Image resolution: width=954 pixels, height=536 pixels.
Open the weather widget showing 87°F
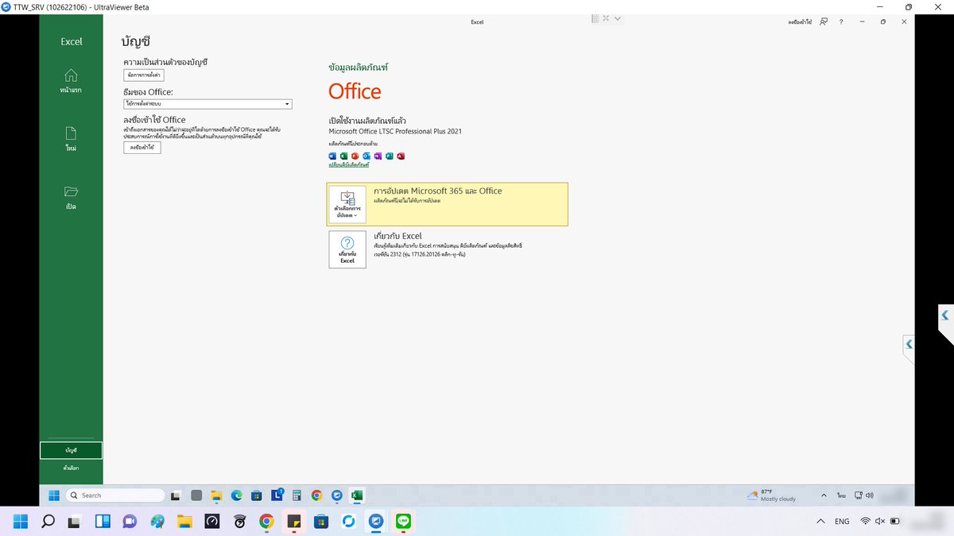click(x=772, y=496)
